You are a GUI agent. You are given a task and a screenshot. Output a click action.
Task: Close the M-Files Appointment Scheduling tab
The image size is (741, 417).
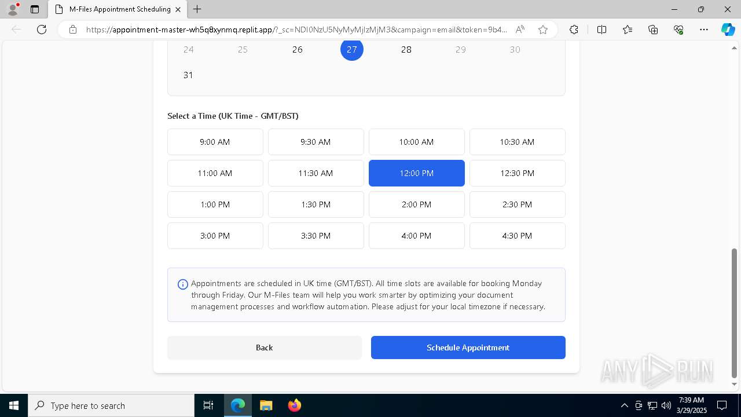tap(178, 9)
